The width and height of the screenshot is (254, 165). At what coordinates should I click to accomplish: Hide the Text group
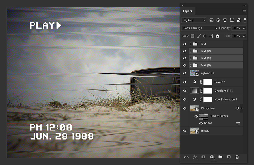tap(184, 44)
